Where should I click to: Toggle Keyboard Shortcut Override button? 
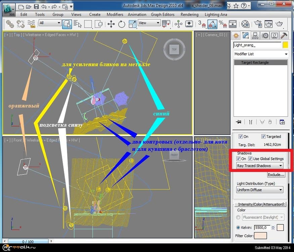point(189,24)
